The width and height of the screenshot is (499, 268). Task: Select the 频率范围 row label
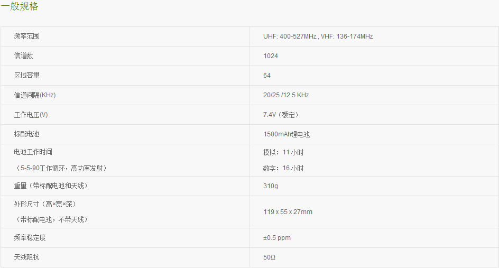coord(27,36)
